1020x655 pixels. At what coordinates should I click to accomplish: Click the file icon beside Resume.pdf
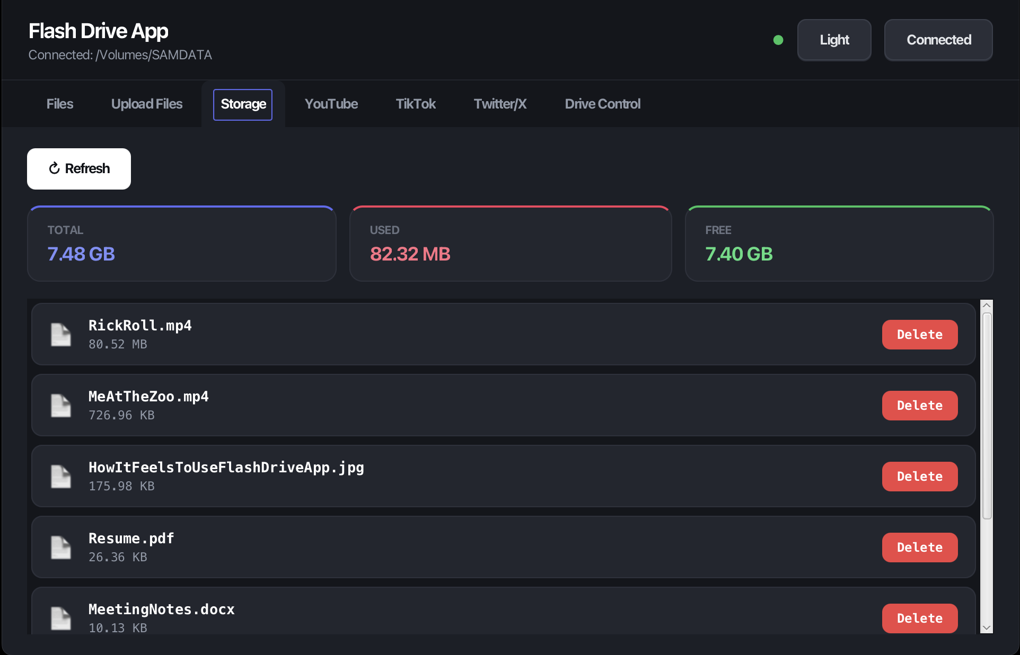[60, 548]
